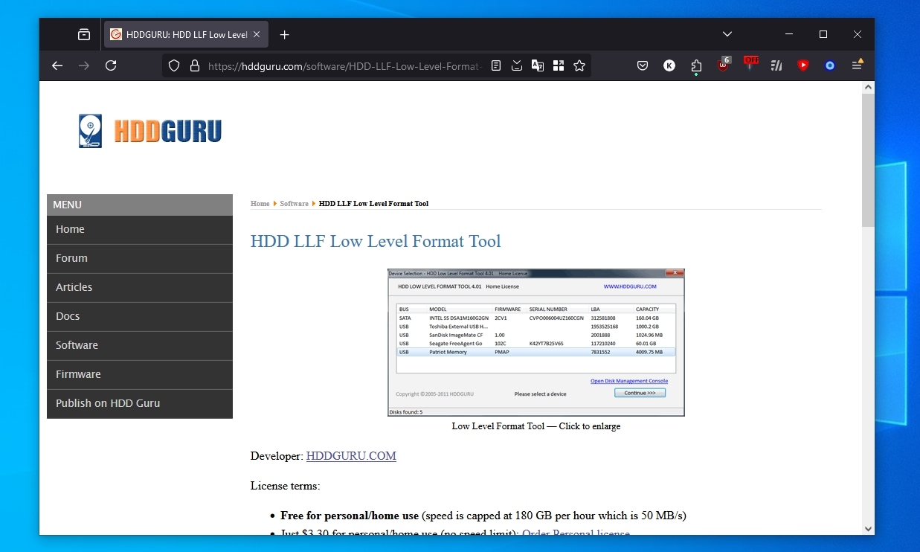Open Home in the sidebar menu
Screen dimensions: 920x552
[140, 230]
